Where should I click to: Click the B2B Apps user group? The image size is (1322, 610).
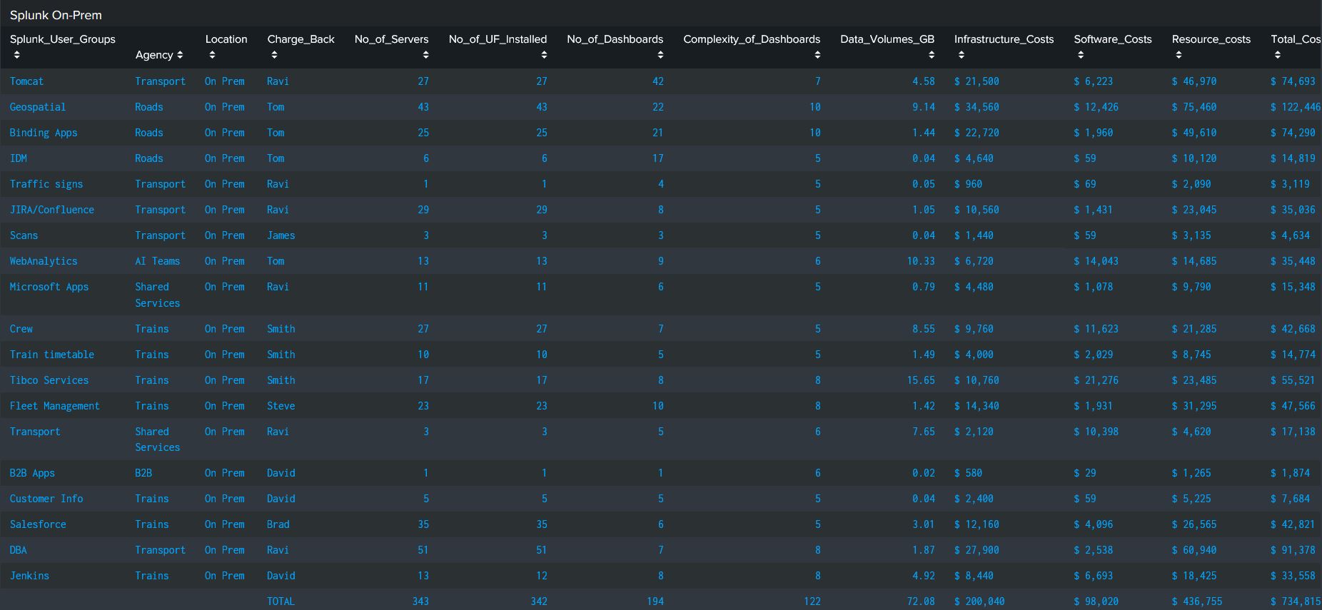coord(32,473)
